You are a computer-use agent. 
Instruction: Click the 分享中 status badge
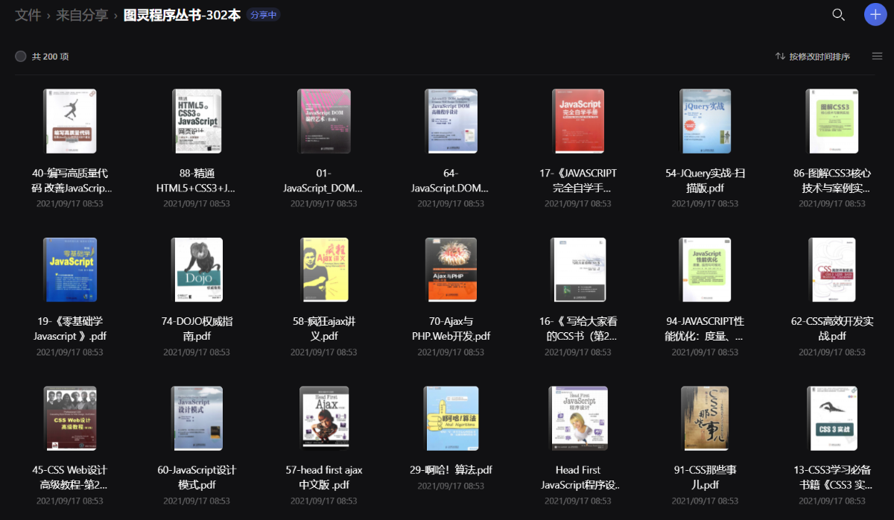pyautogui.click(x=263, y=15)
